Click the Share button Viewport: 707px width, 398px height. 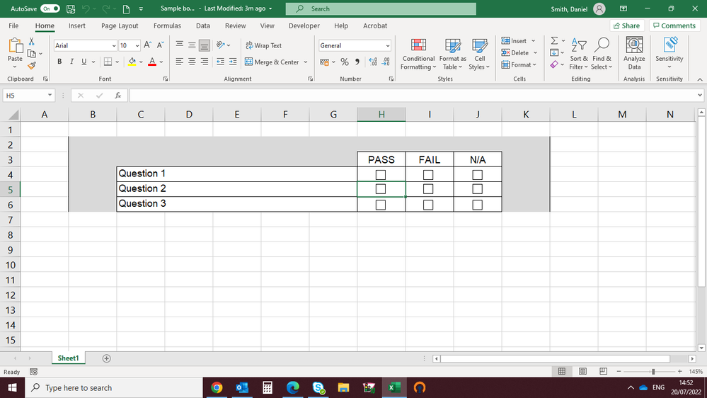(x=627, y=25)
